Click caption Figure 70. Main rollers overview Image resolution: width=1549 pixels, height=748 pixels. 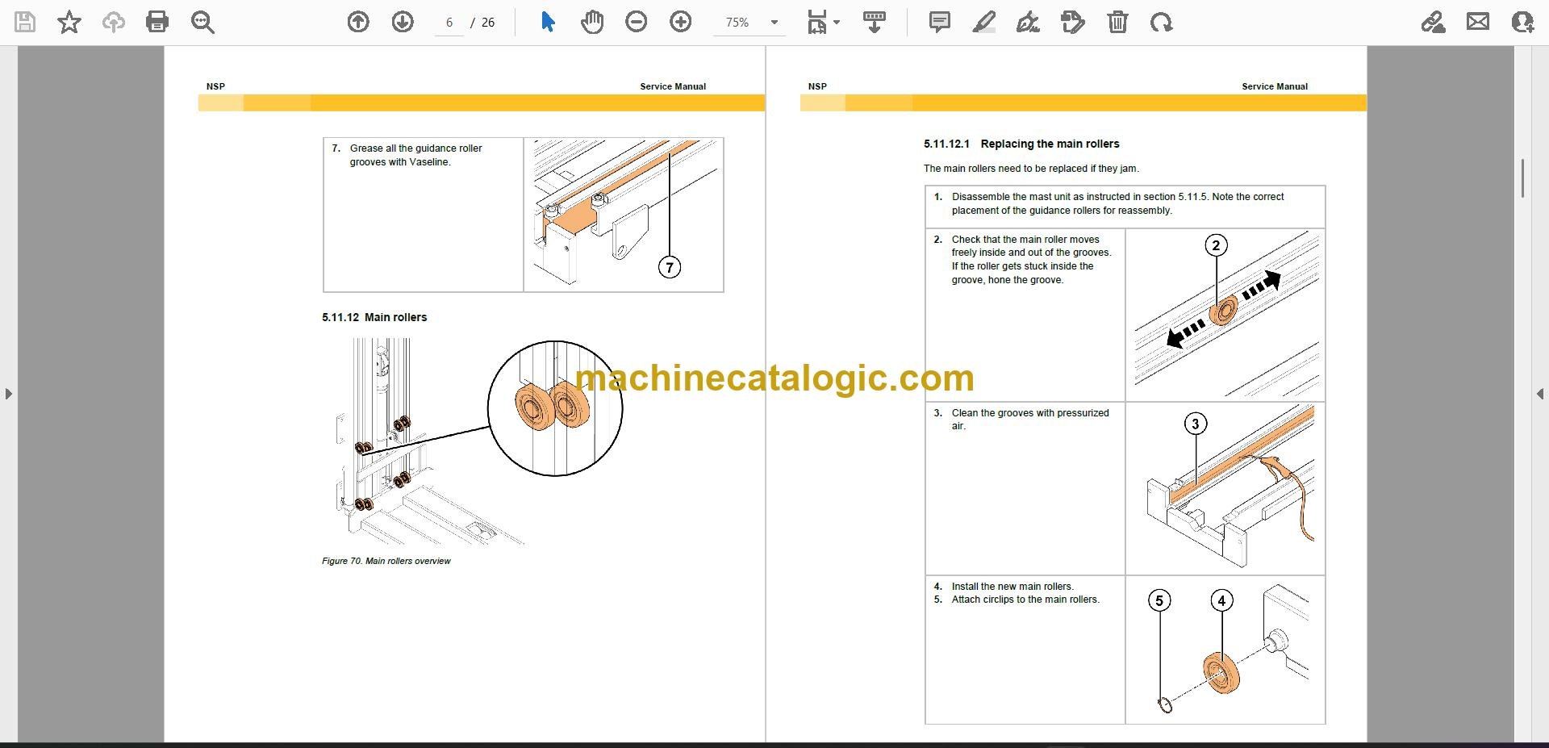[x=386, y=561]
